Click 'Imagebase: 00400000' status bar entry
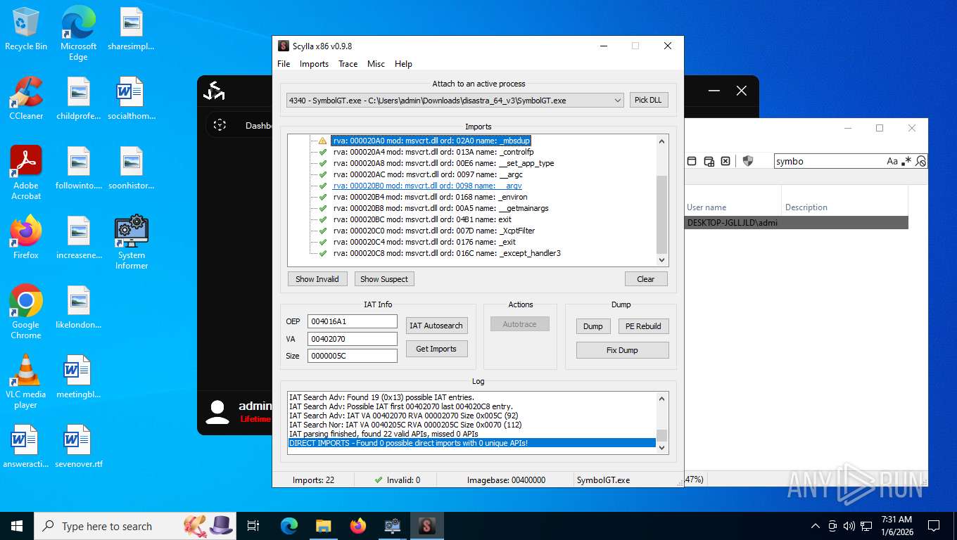This screenshot has height=540, width=957. coord(506,480)
